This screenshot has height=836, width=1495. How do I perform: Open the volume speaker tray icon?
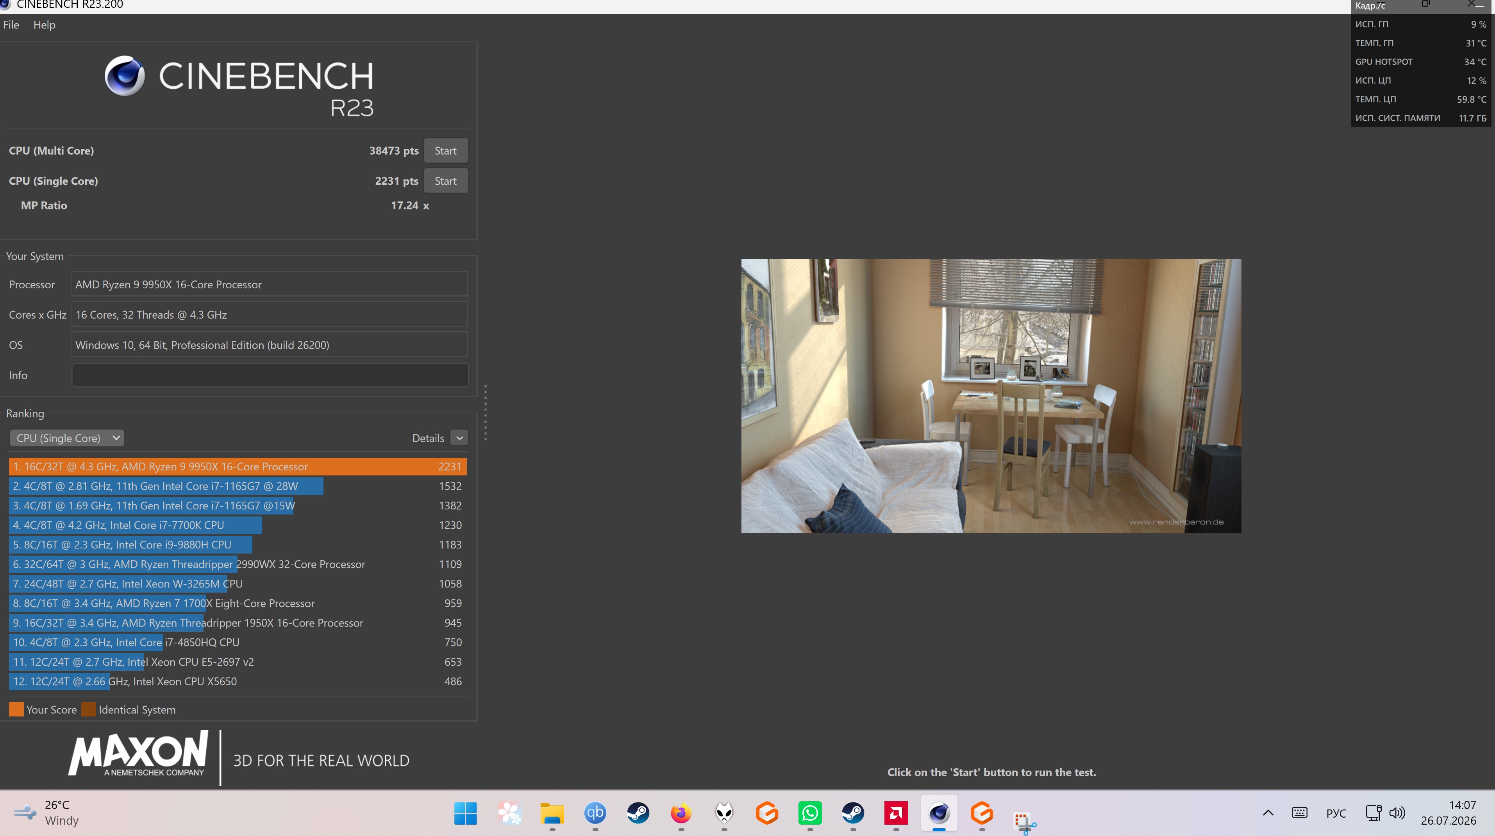coord(1397,813)
